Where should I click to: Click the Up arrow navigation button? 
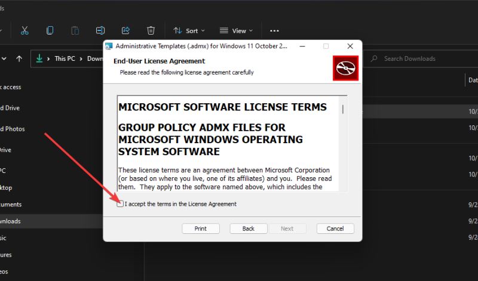tap(19, 58)
